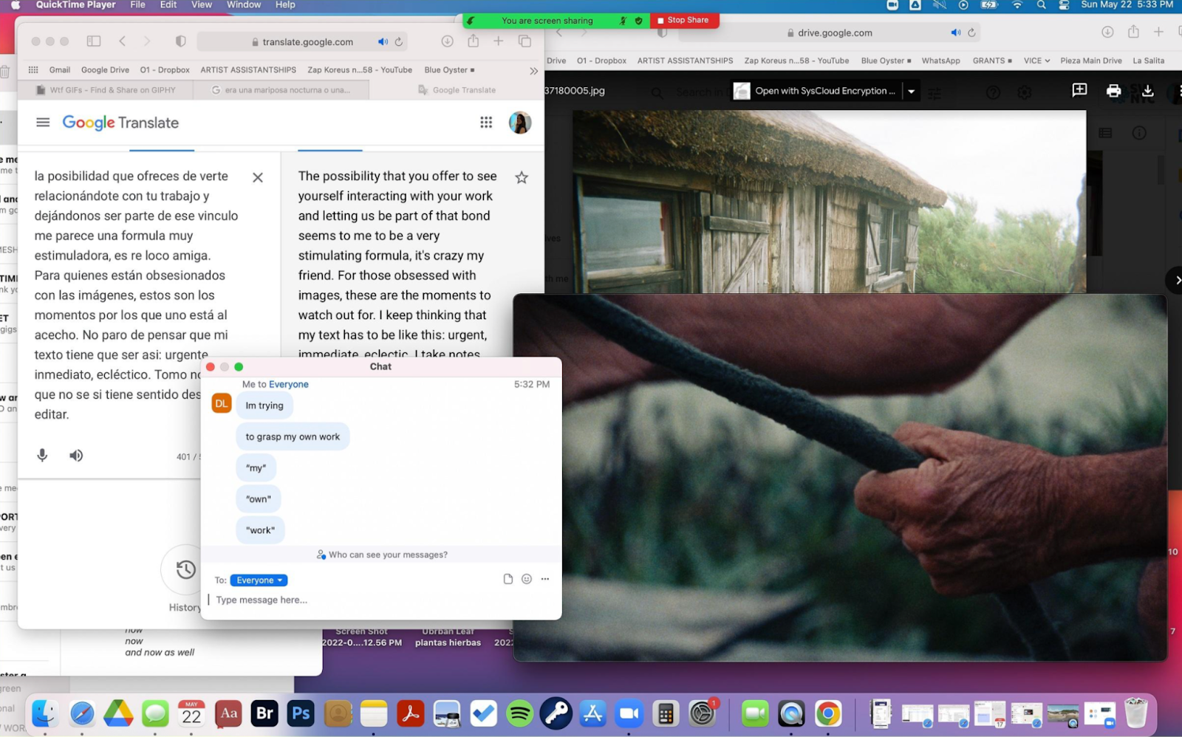Open the Wi-Fi status menu
Image resolution: width=1182 pixels, height=737 pixels.
1017,5
